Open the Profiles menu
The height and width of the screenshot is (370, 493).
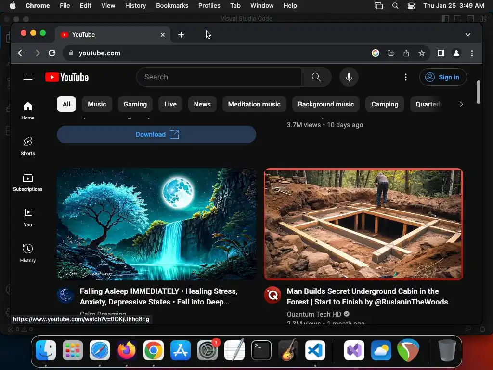[209, 5]
